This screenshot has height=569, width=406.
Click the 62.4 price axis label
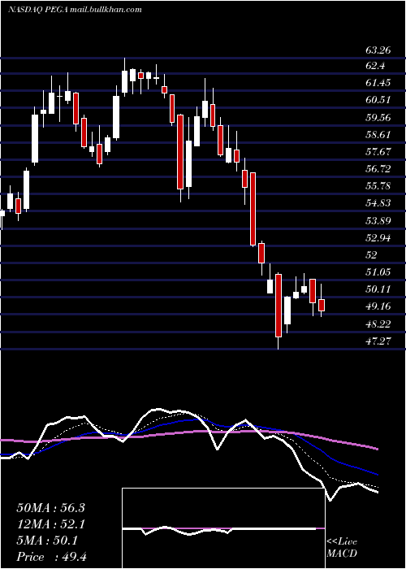375,66
